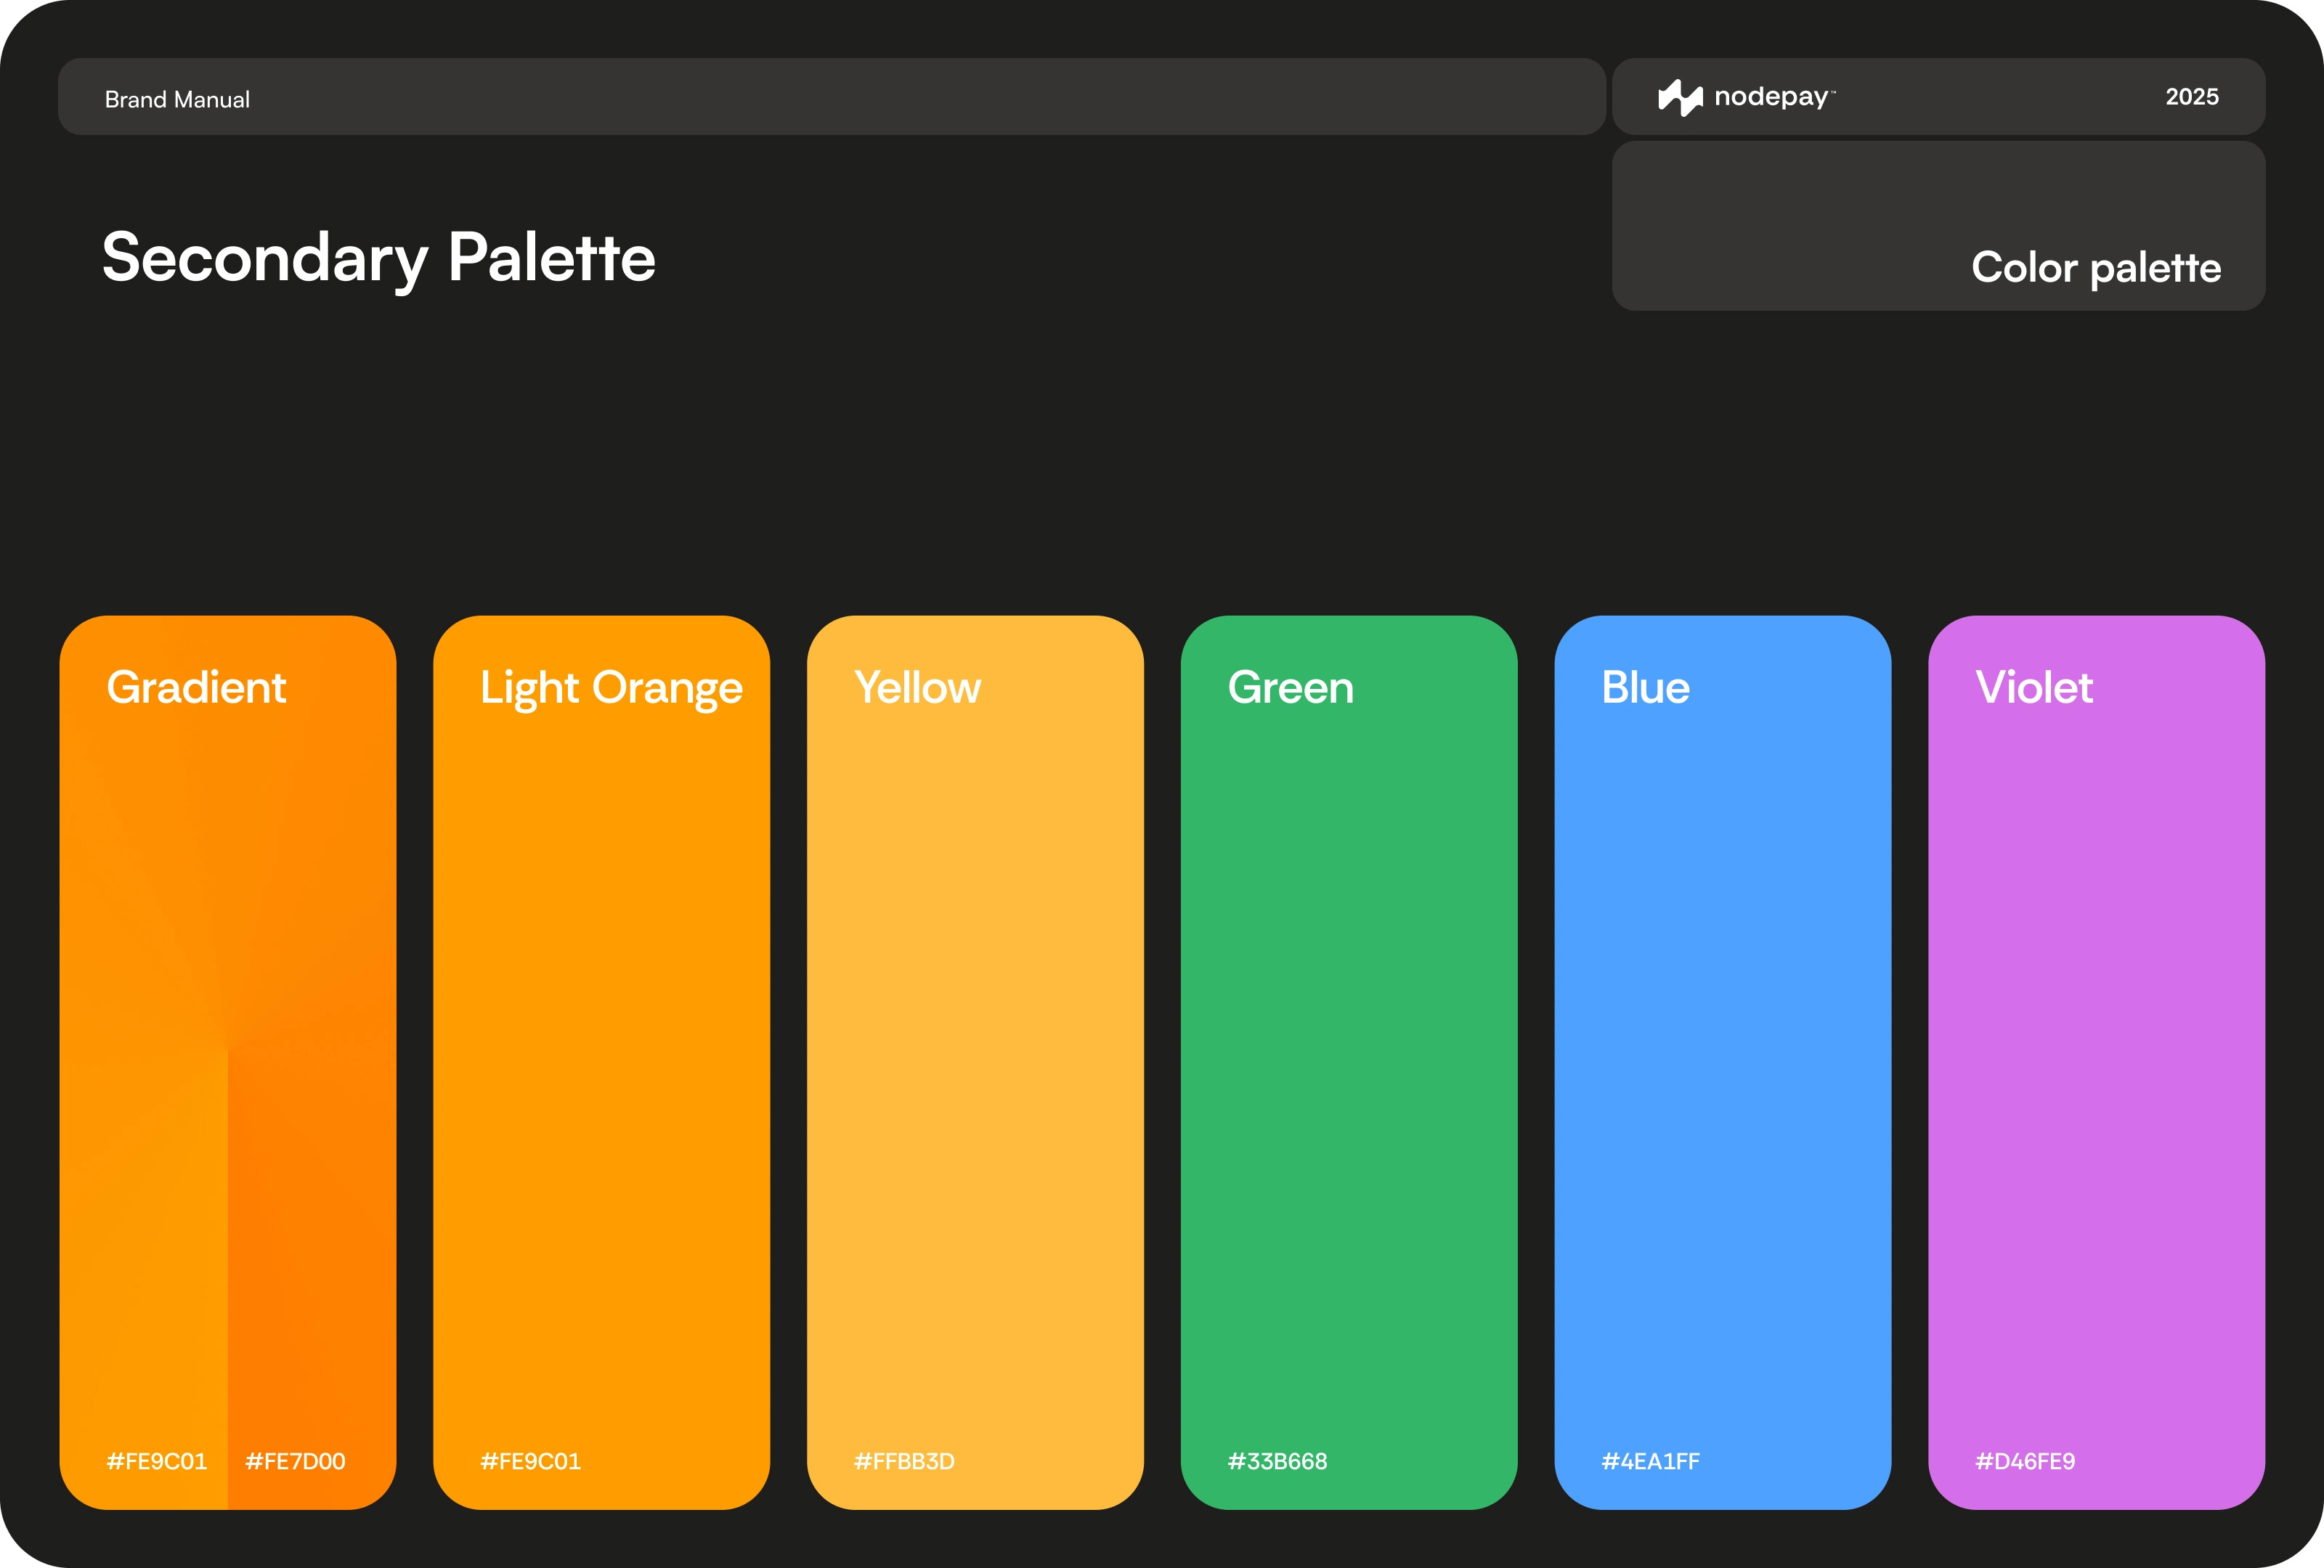Click the Brand Manual header label
This screenshot has height=1568, width=2324.
coord(177,100)
